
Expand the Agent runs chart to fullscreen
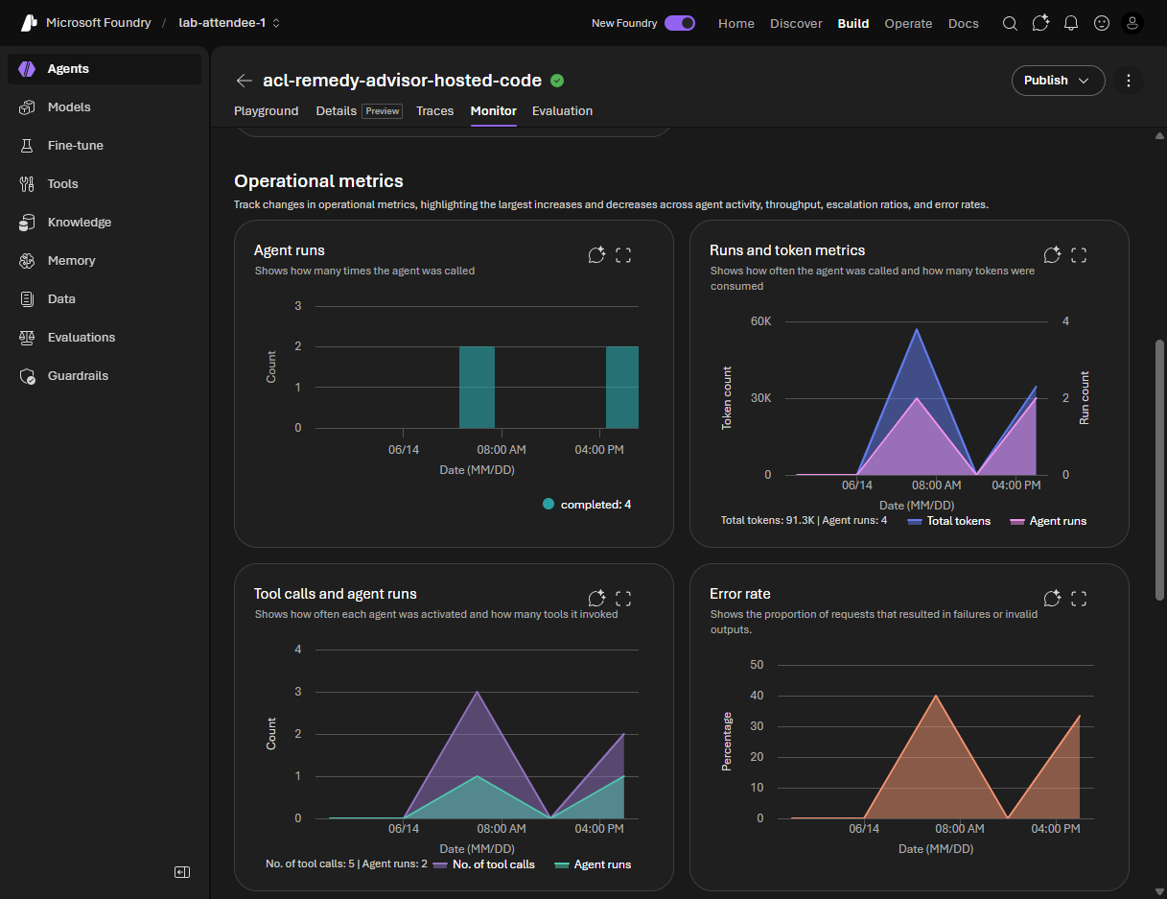623,255
